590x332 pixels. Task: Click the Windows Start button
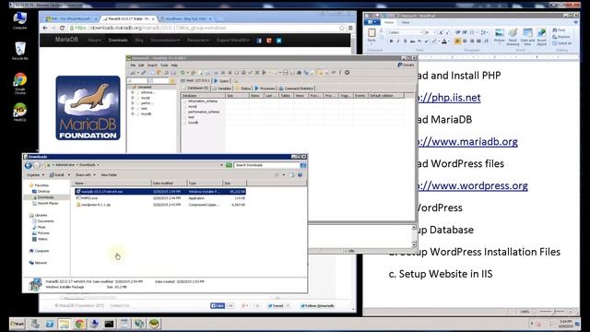[18, 324]
